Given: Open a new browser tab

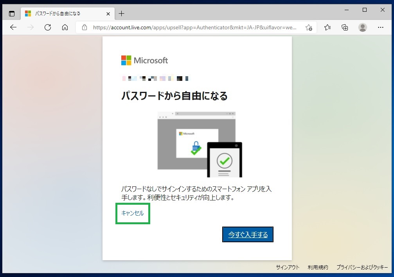Looking at the screenshot, I should click(121, 14).
